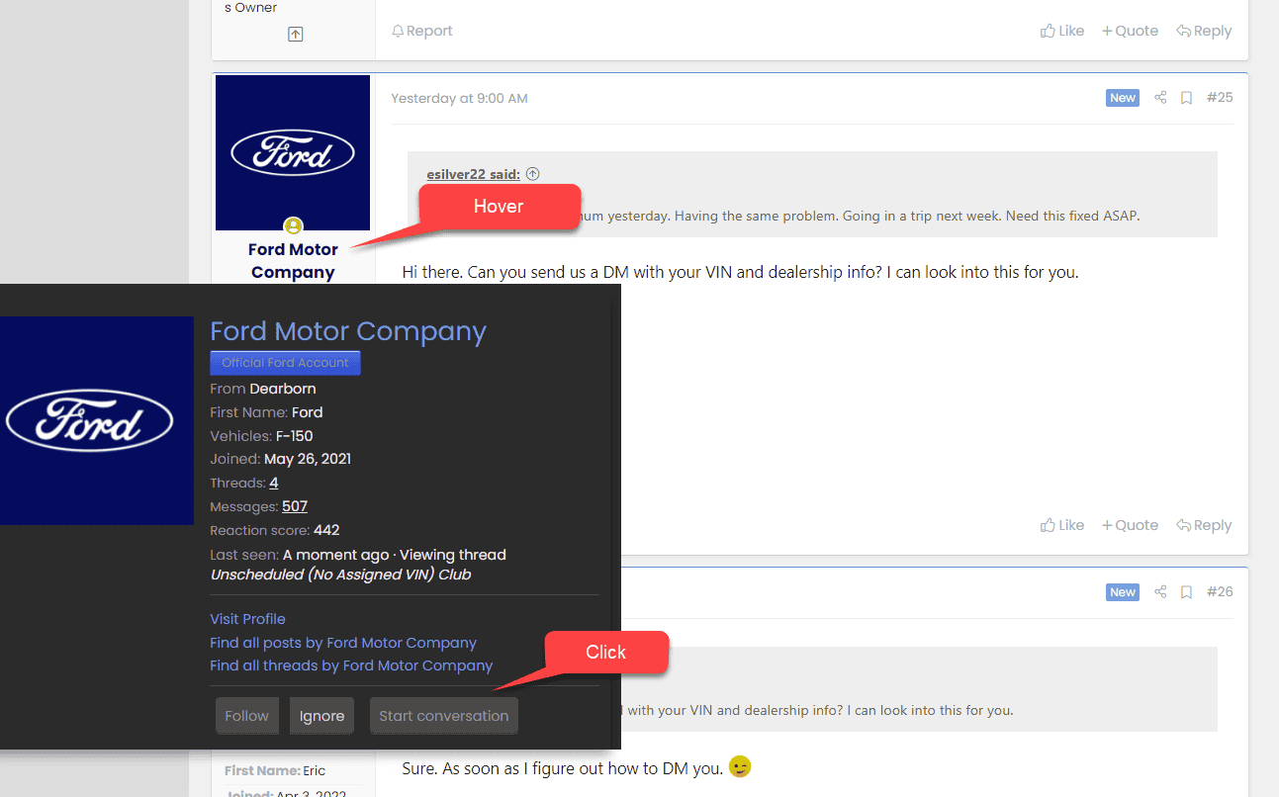1279x797 pixels.
Task: Click the reply "Sure. As soon as I figure out"
Action: tap(563, 768)
